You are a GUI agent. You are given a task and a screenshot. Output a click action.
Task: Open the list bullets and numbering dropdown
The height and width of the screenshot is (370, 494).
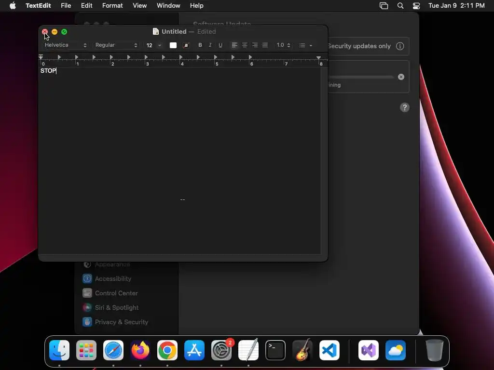coord(305,45)
